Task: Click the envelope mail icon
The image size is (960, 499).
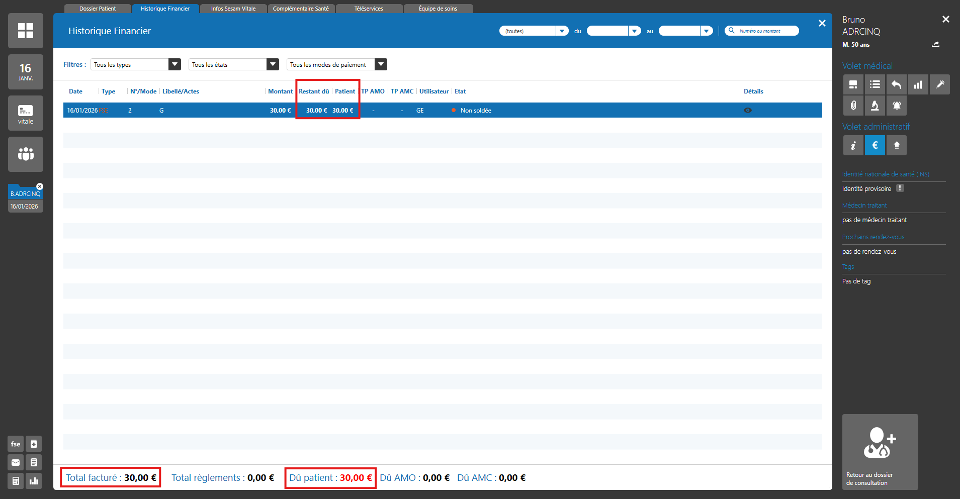Action: (x=16, y=462)
